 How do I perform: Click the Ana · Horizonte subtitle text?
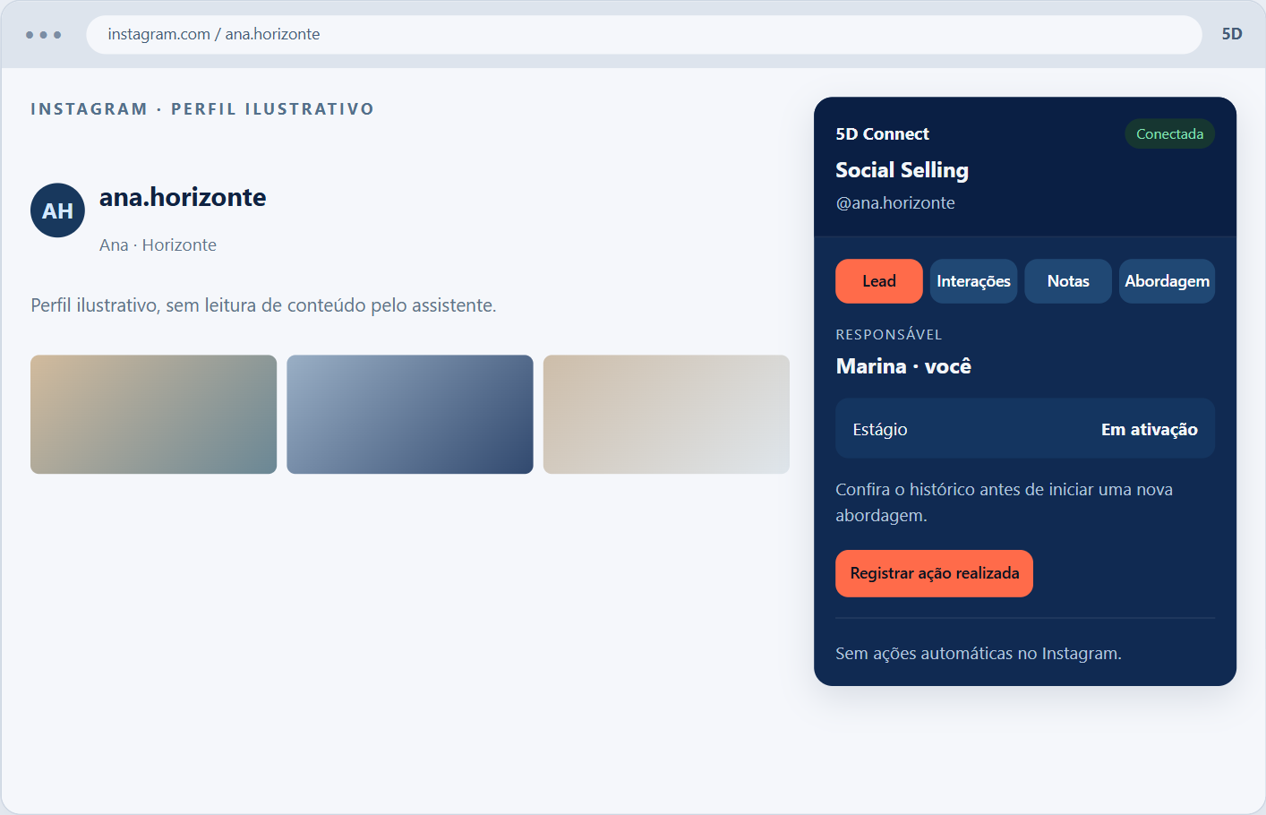click(x=158, y=245)
